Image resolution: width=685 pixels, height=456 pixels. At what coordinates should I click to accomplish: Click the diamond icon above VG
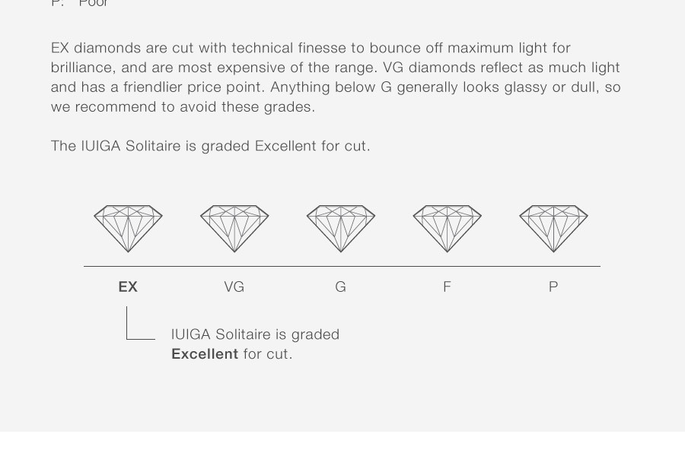(234, 229)
